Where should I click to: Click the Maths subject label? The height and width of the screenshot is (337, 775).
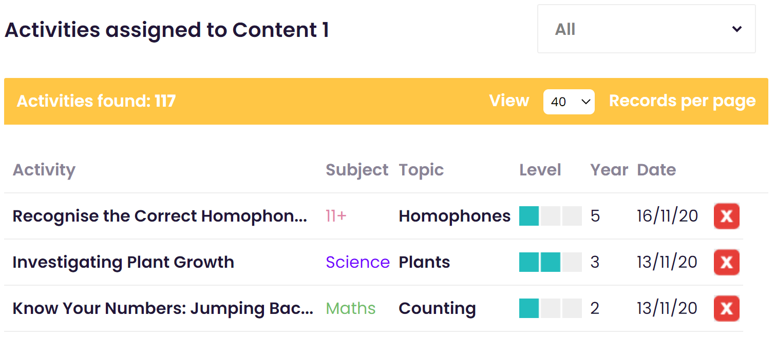(351, 308)
